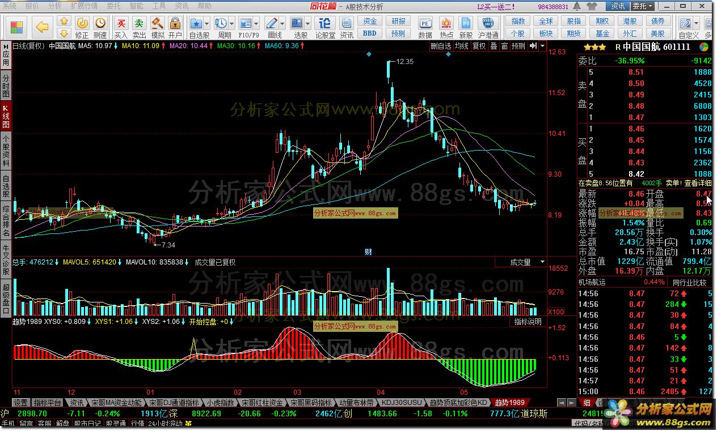Click the 同行业比较 button
Viewport: 717px width, 431px height.
pos(690,282)
